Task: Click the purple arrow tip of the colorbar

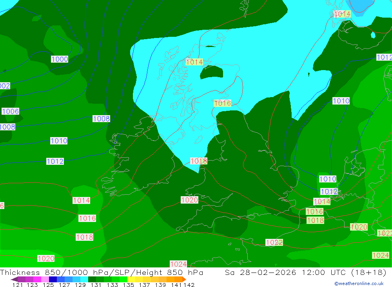Action: pyautogui.click(x=14, y=279)
